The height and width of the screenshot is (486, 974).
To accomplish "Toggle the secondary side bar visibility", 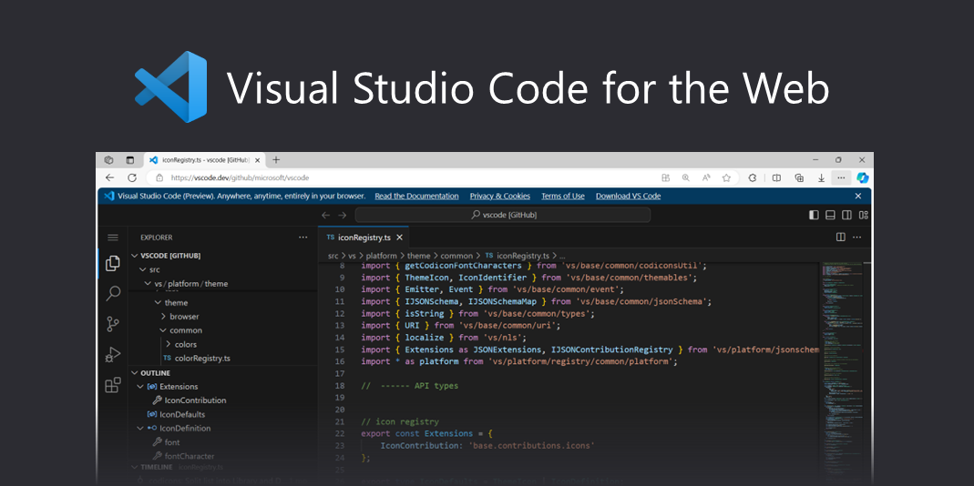I will pyautogui.click(x=846, y=215).
